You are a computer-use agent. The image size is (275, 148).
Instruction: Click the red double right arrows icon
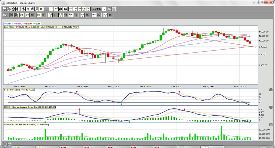41,9
